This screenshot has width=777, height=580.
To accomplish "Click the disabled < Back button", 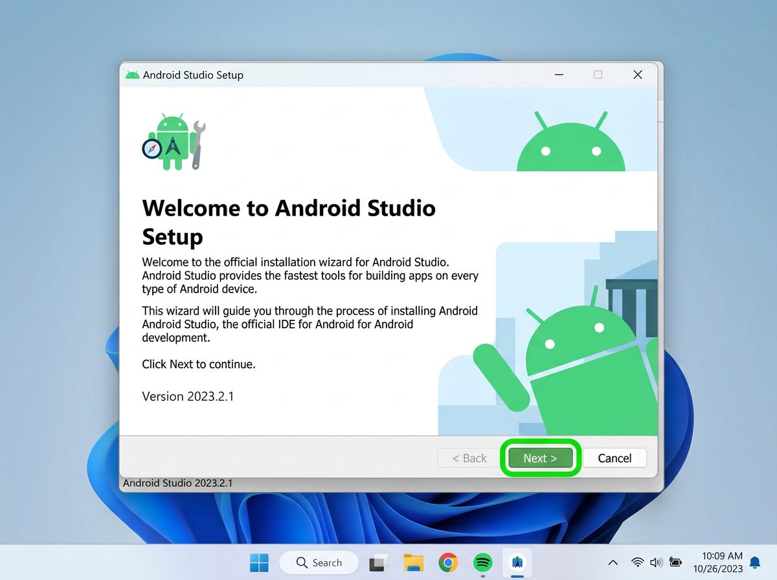I will click(469, 458).
